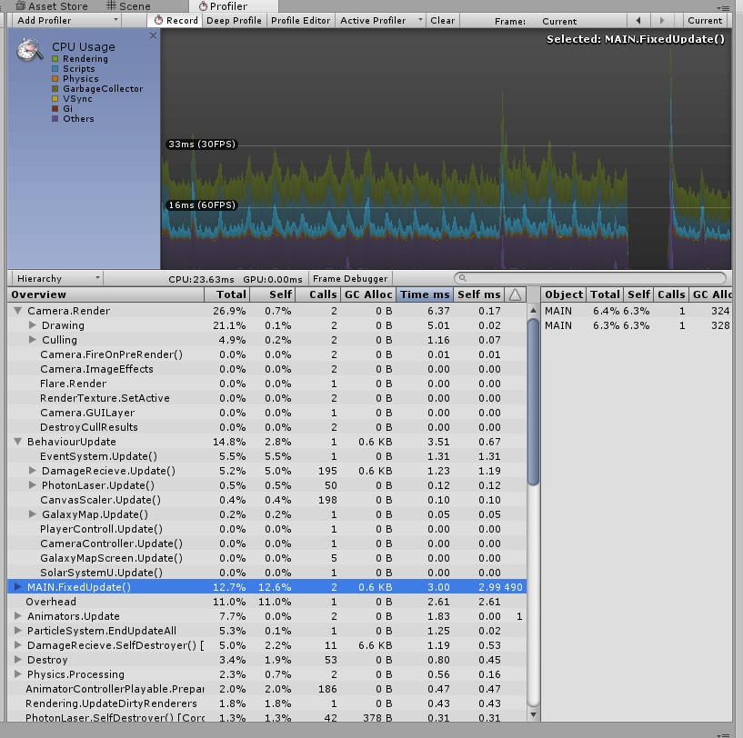Sort by GC Alloc column header
Viewport: 743px width, 738px height.
pyautogui.click(x=368, y=294)
